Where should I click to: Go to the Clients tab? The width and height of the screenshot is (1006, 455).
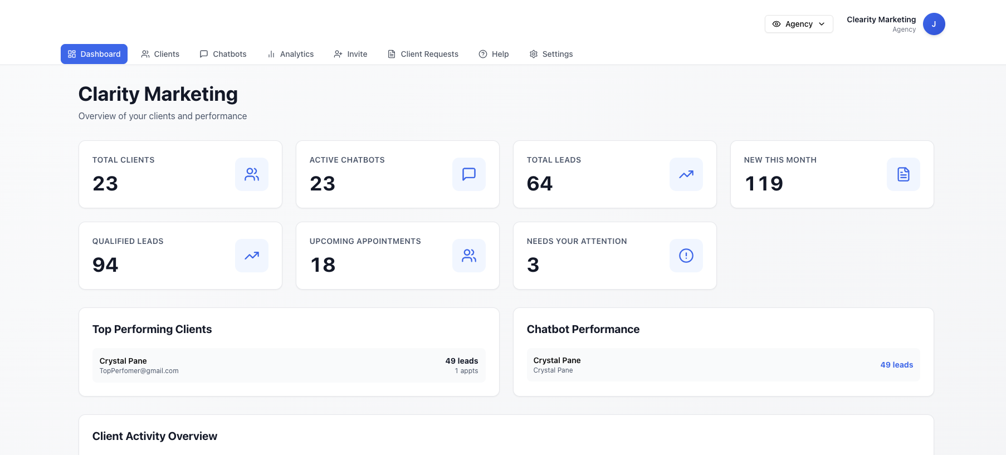[160, 54]
